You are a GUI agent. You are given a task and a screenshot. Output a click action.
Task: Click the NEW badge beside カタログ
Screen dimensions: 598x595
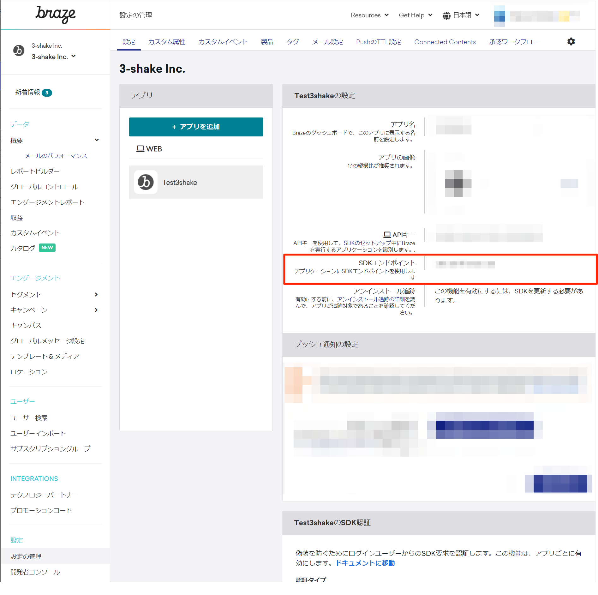pyautogui.click(x=47, y=248)
